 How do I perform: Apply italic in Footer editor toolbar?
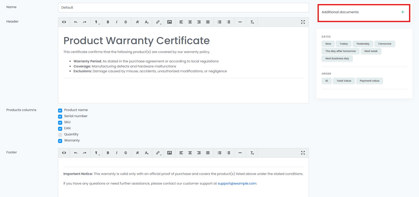[x=117, y=153]
